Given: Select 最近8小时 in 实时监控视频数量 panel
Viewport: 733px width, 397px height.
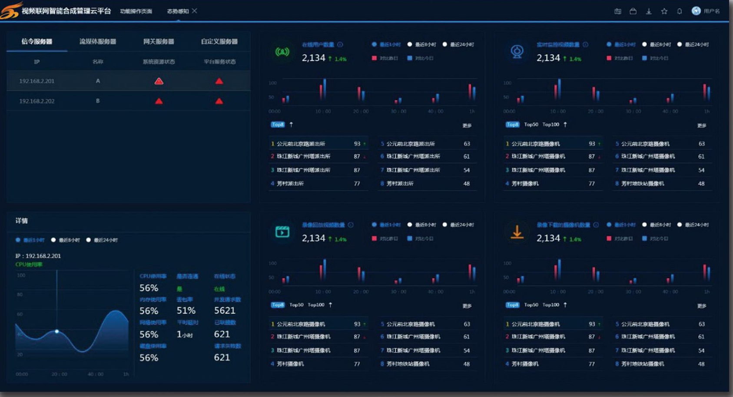Looking at the screenshot, I should pyautogui.click(x=644, y=44).
